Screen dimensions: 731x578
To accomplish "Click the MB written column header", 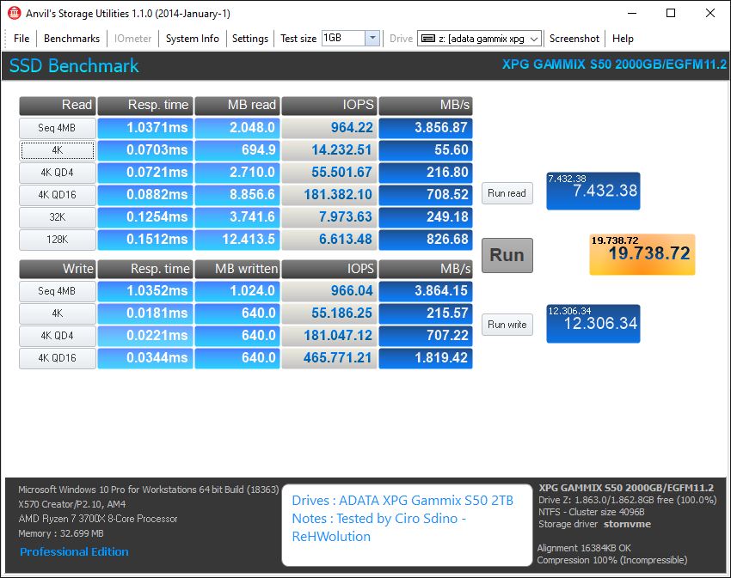I will point(237,269).
